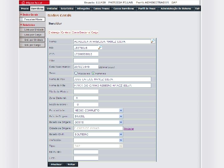
Task: Open the Perfil do Preso menu
Action: click(x=147, y=9)
